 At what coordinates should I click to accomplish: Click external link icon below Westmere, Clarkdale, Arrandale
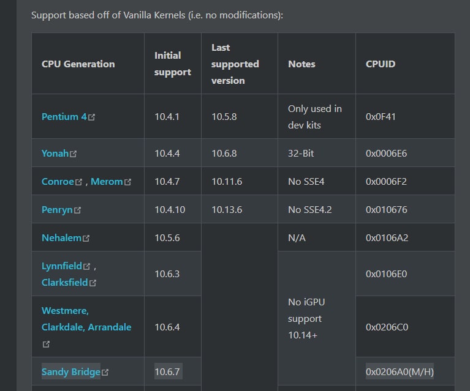point(46,344)
